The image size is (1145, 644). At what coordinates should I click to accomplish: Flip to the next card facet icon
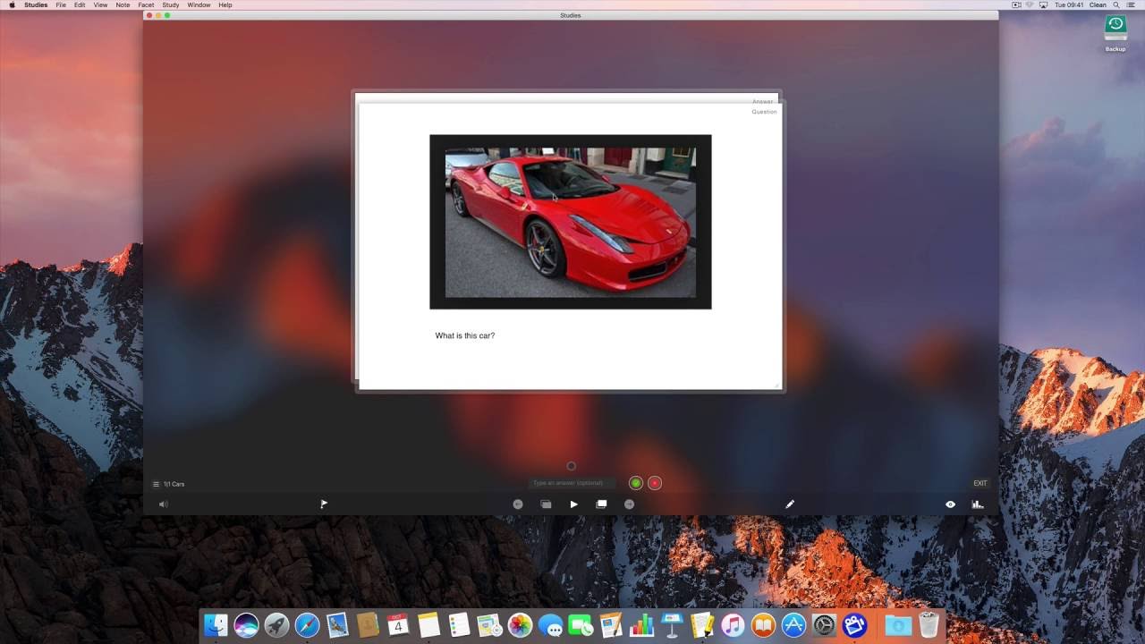click(x=601, y=504)
